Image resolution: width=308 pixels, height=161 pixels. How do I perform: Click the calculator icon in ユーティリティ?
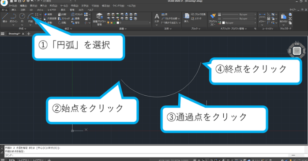269,19
